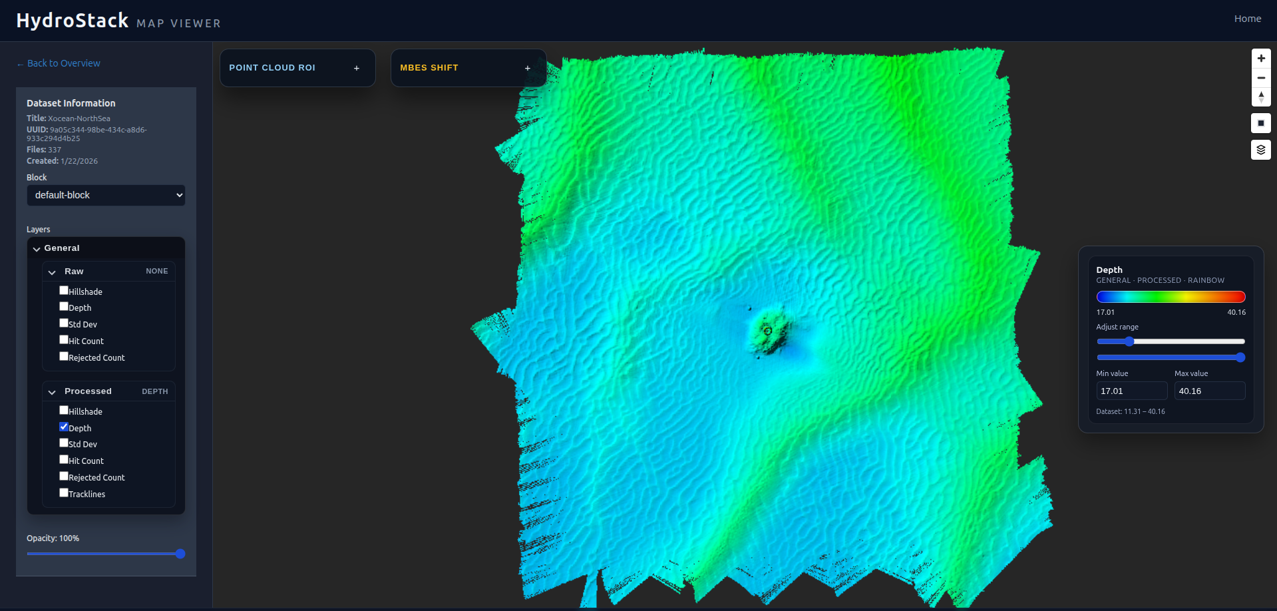Open the layers switcher icon at top right
Image resolution: width=1277 pixels, height=611 pixels.
coord(1261,150)
